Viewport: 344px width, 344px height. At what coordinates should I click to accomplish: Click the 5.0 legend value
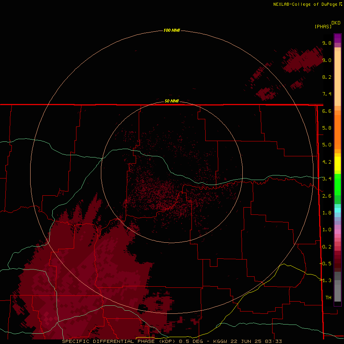coord(327,145)
